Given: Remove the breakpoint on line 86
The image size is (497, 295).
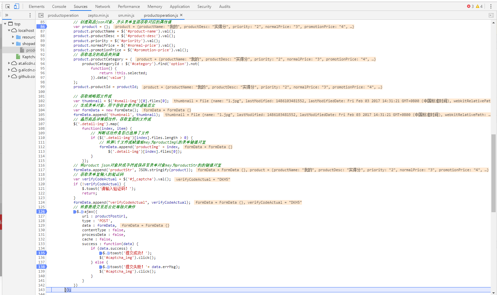Looking at the screenshot, I should point(41,27).
